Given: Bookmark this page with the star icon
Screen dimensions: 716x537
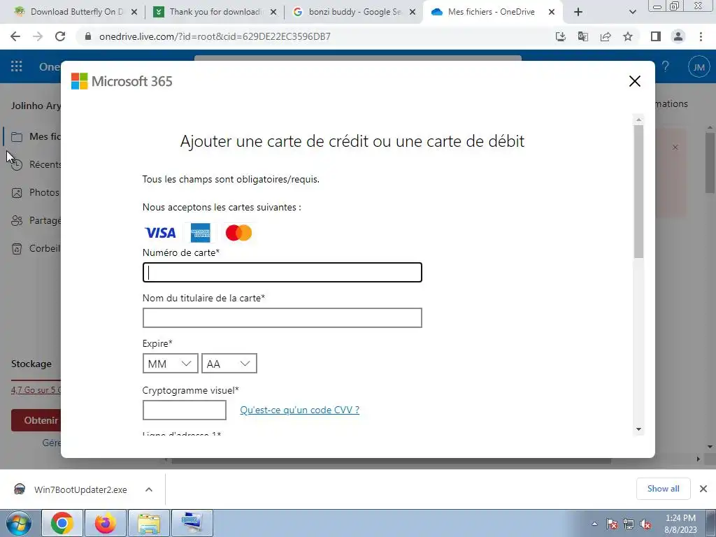Looking at the screenshot, I should pyautogui.click(x=628, y=36).
